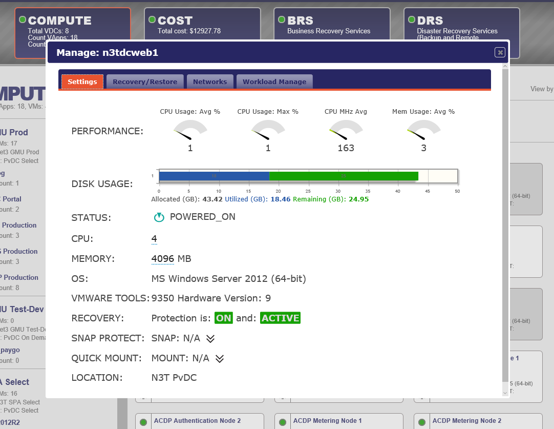Click the OS text MS Windows Server 2012
Screen dimensions: 554x429
[x=228, y=279]
